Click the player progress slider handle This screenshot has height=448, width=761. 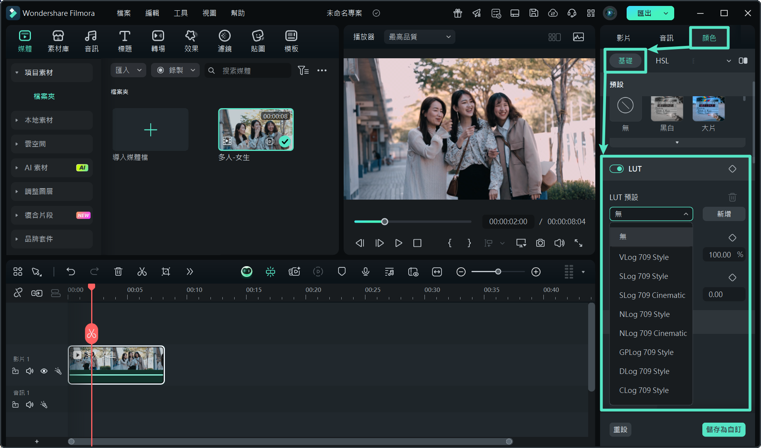384,221
